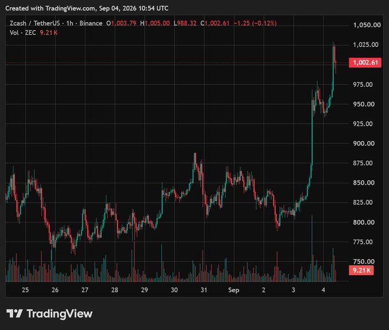Click the 850.00 price axis label
The width and height of the screenshot is (389, 330).
[364, 183]
